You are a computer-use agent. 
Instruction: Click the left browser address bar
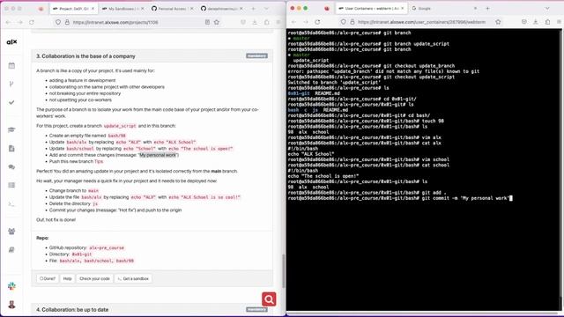coord(137,22)
